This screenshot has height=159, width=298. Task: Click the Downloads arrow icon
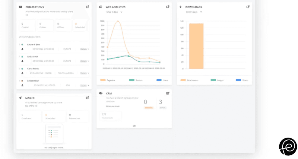click(x=181, y=7)
